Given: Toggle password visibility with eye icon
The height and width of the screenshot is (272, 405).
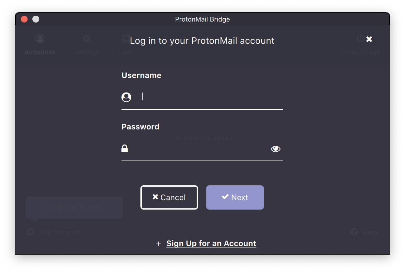Looking at the screenshot, I should click(x=276, y=149).
